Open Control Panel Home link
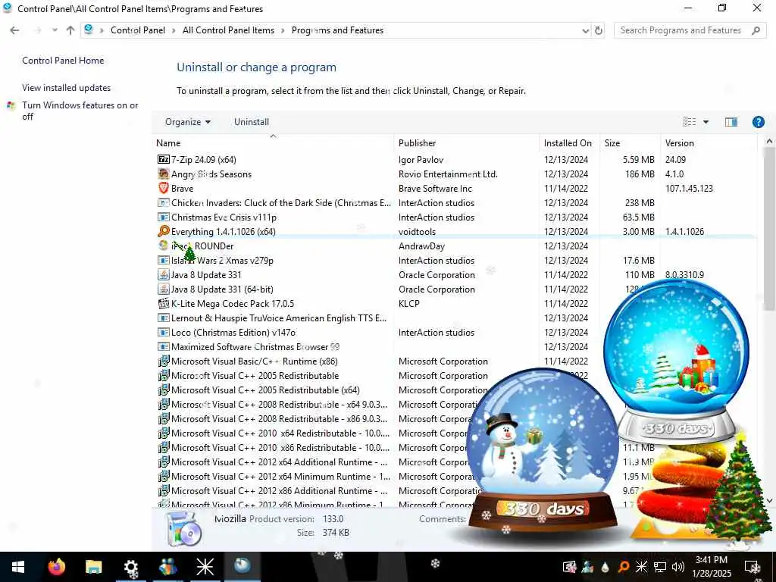 click(63, 61)
